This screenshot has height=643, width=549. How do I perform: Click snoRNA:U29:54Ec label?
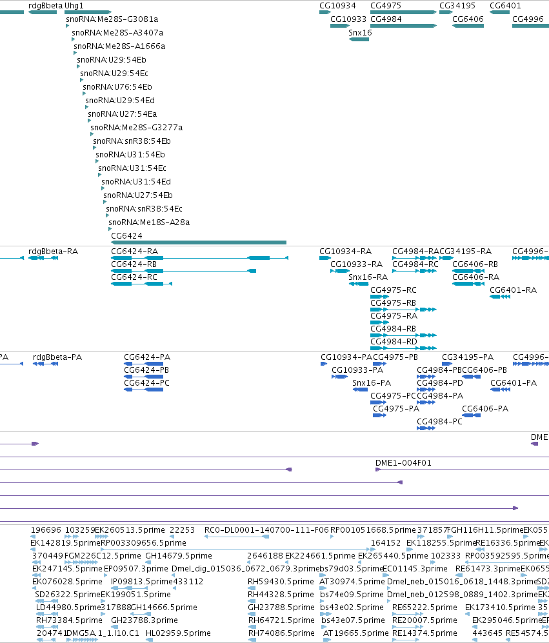[114, 74]
